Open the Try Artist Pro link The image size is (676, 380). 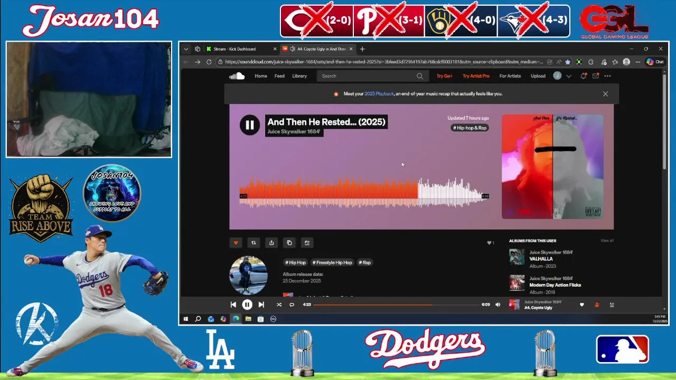(476, 76)
